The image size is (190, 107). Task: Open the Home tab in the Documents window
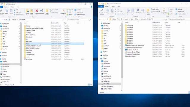coord(6,7)
